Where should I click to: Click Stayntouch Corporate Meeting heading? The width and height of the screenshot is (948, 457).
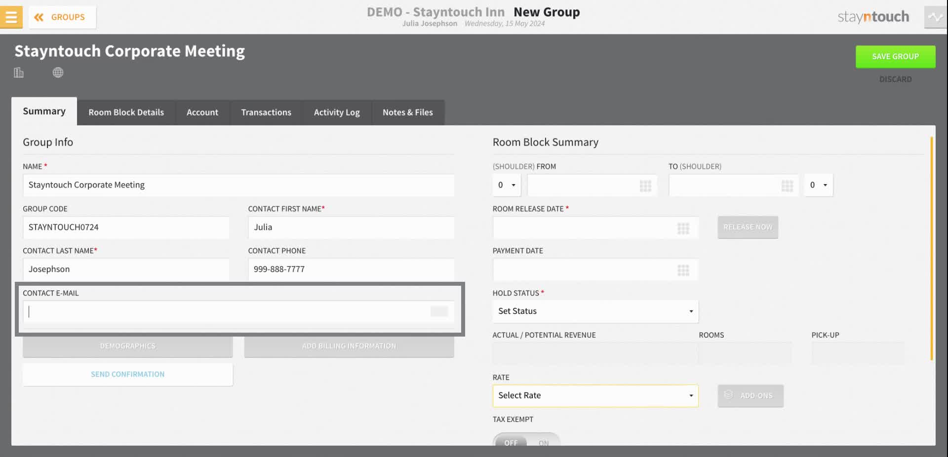129,51
